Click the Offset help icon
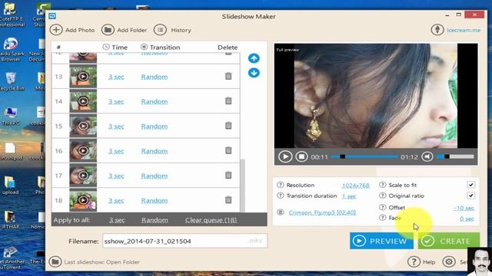Screen dimensions: 492x276 (382, 207)
